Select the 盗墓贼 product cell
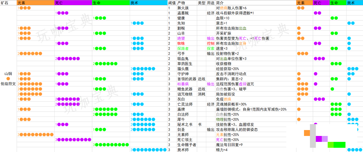 (183, 13)
